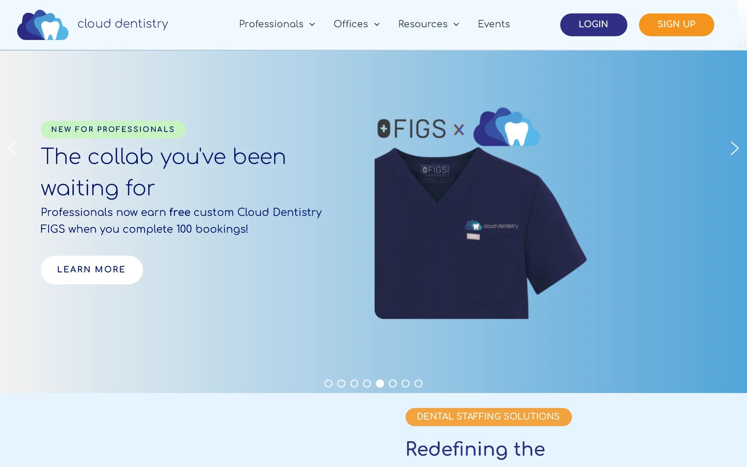The image size is (747, 467).
Task: Advance to the next carousel slide
Action: tap(734, 148)
